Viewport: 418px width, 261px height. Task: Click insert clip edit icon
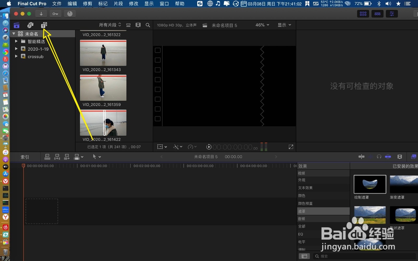57,157
